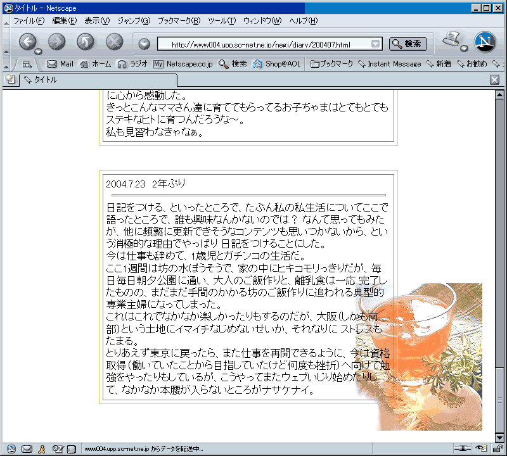Open ラジオ (Radio) from the personal toolbar

(132, 64)
